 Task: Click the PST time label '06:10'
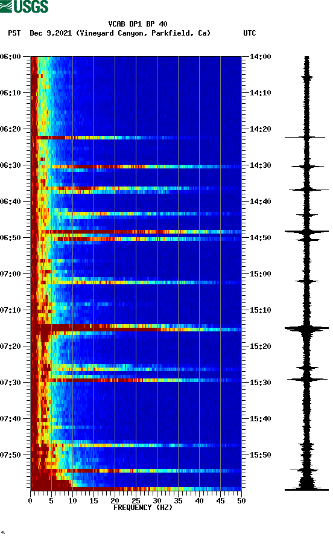(10, 93)
